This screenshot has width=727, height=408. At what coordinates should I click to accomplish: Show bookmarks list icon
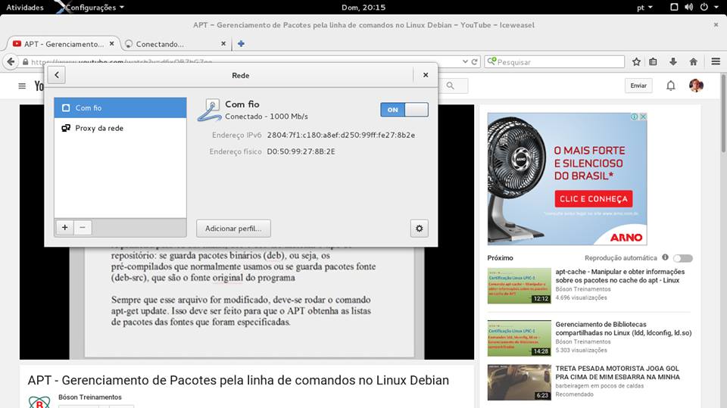pyautogui.click(x=653, y=61)
